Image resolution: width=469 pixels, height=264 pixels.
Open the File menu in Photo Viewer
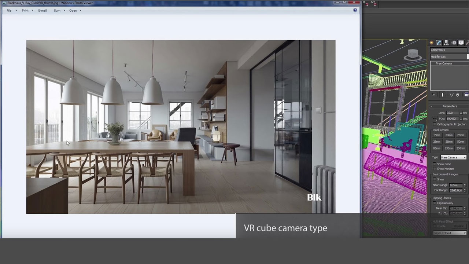point(11,10)
